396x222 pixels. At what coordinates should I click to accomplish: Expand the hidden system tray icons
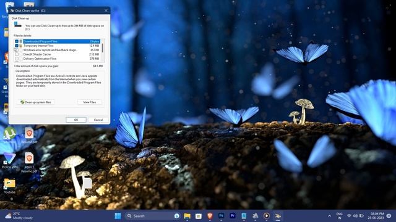pos(330,216)
